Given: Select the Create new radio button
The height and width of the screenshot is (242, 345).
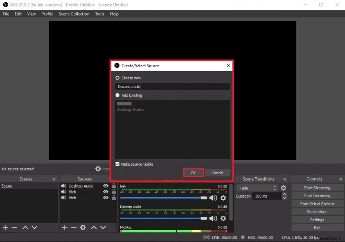Looking at the screenshot, I should 117,78.
